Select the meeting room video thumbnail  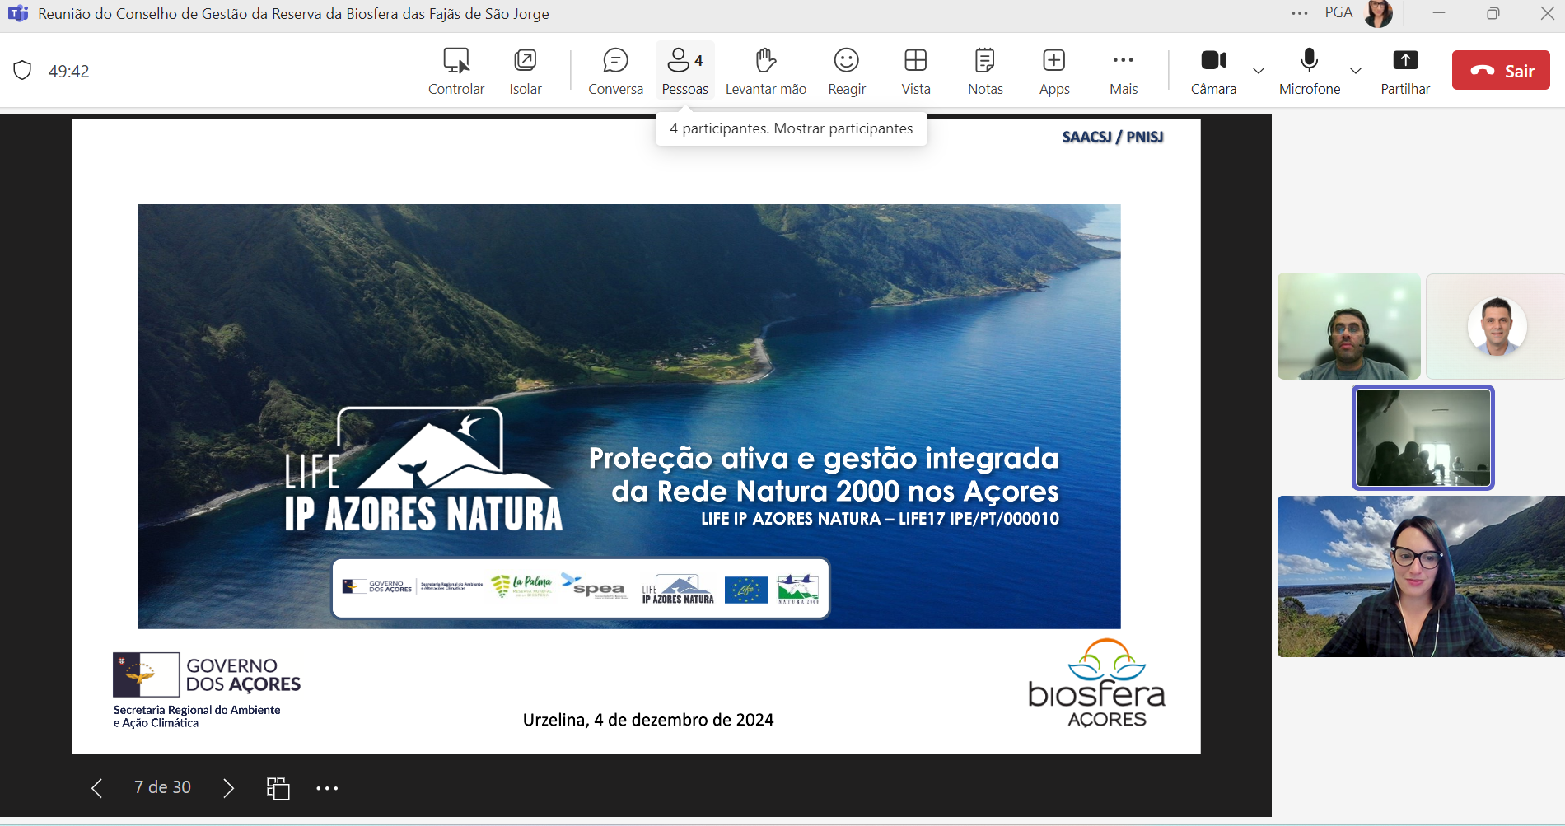tap(1423, 437)
